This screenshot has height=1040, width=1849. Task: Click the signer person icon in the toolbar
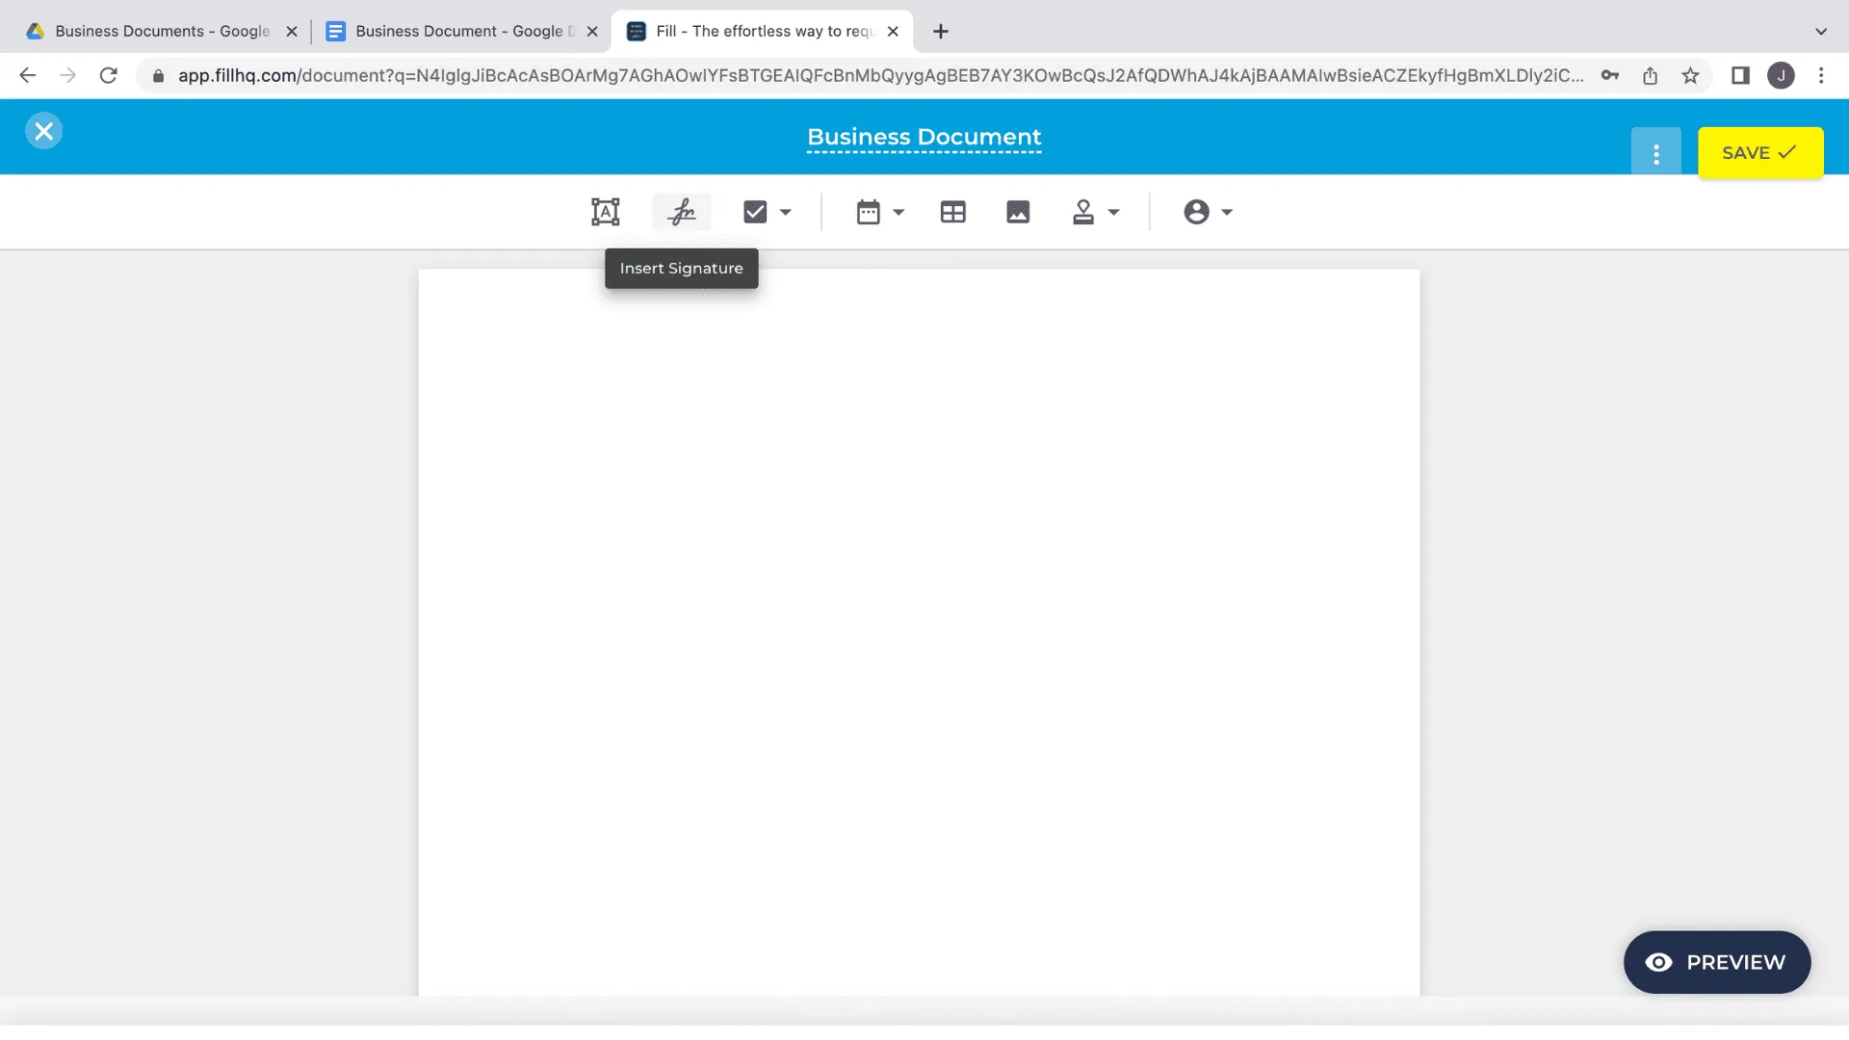[x=1196, y=212]
